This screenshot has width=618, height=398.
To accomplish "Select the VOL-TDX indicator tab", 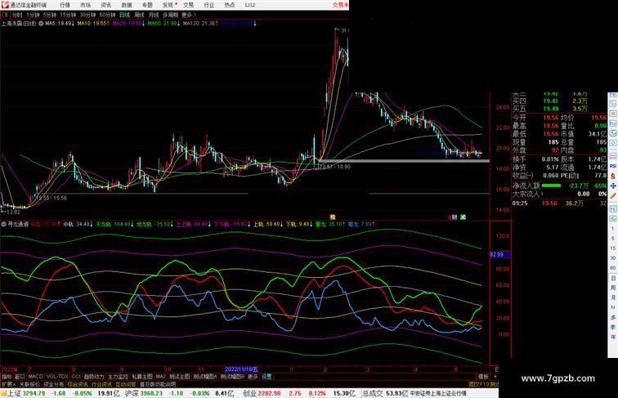I will [x=57, y=377].
